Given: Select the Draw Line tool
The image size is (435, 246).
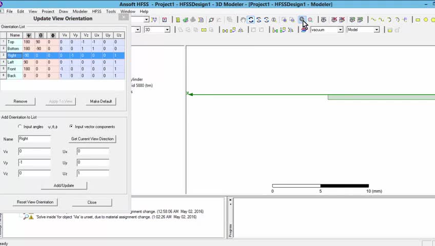Looking at the screenshot, I should tap(373, 20).
